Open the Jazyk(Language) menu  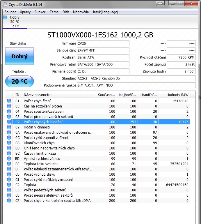pos(105,12)
